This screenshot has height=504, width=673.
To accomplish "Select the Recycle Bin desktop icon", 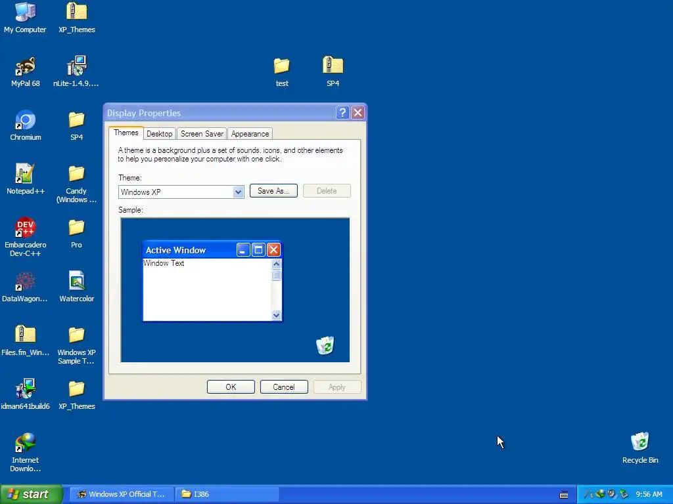I will [x=640, y=448].
